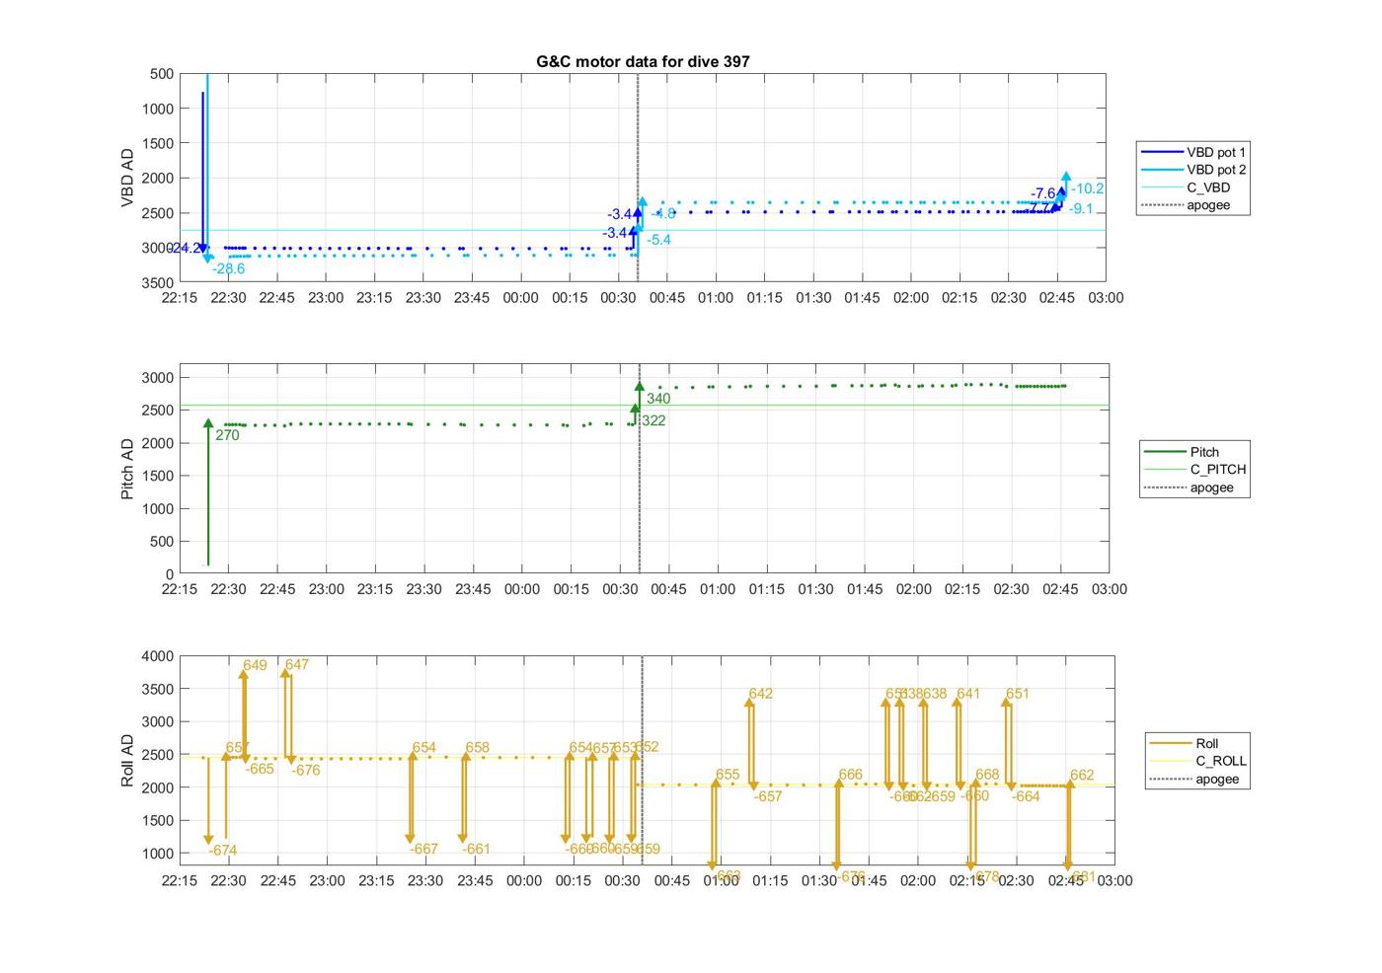
Task: Select the '651' roll data label
Action: click(1017, 694)
